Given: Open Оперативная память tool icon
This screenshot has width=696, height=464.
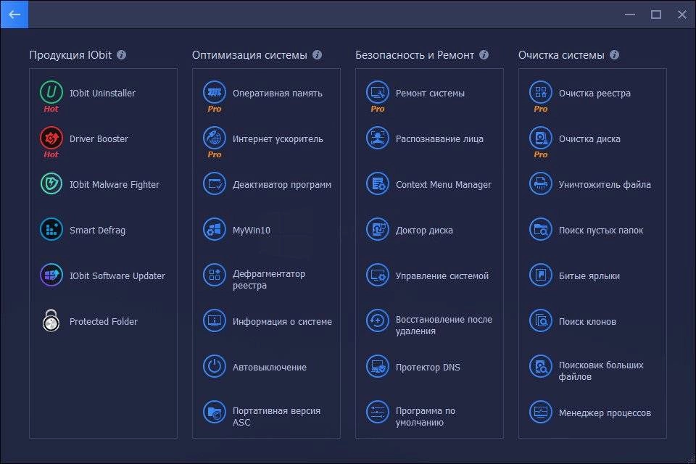Looking at the screenshot, I should (215, 92).
